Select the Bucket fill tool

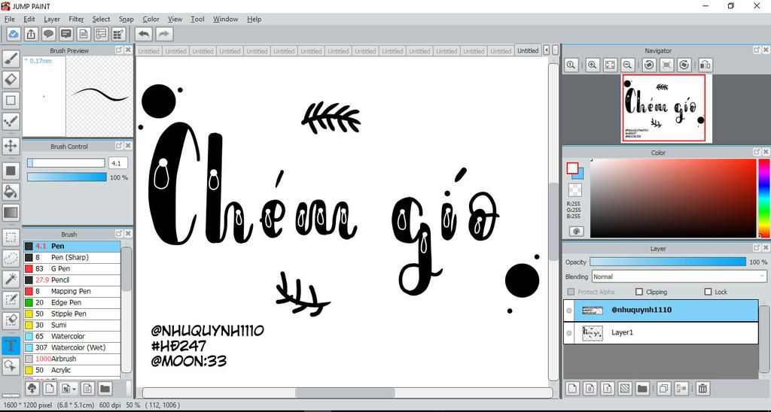tap(11, 192)
